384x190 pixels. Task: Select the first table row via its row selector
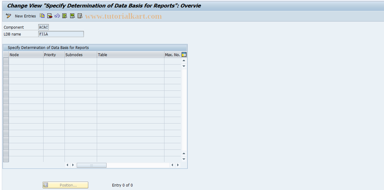pos(6,61)
